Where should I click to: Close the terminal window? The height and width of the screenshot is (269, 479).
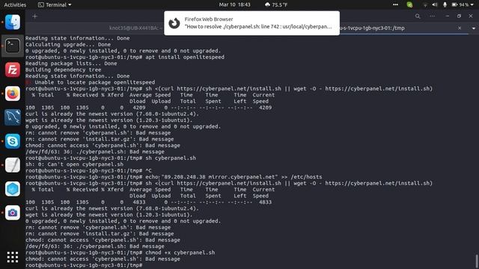pyautogui.click(x=471, y=16)
